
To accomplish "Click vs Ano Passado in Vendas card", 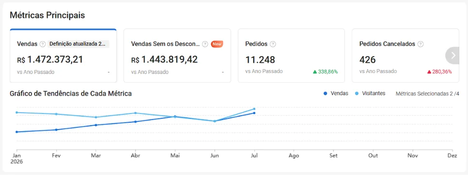I will pos(36,72).
